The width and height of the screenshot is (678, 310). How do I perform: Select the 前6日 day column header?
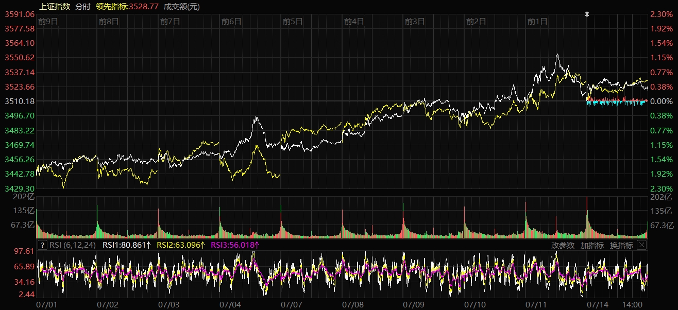click(231, 21)
